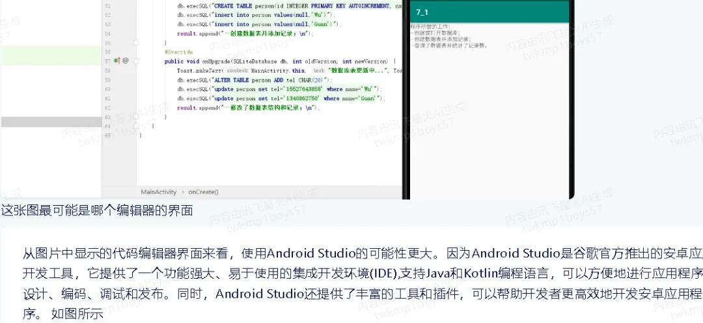Click line number 65 in the gutter

coord(107,135)
